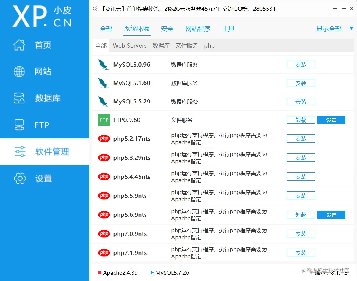Click the Apache2.4.39 status text

(120, 273)
